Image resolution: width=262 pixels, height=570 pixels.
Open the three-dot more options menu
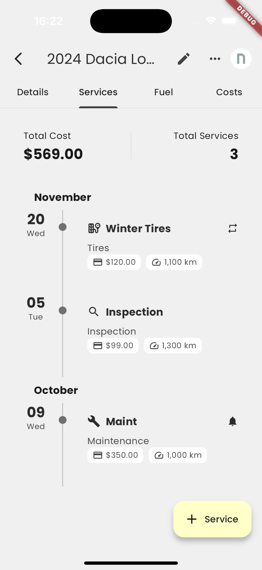[215, 59]
